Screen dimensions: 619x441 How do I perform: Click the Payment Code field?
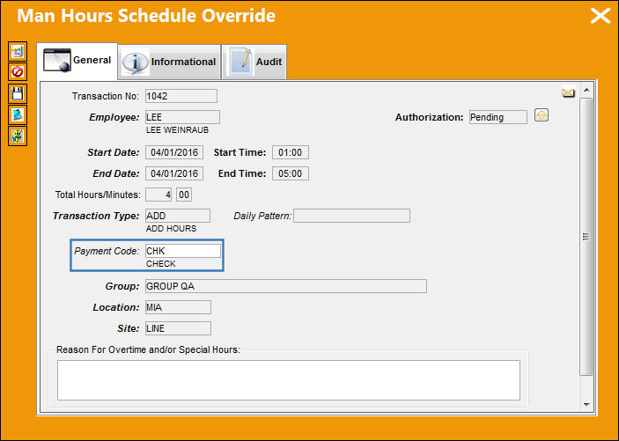183,251
